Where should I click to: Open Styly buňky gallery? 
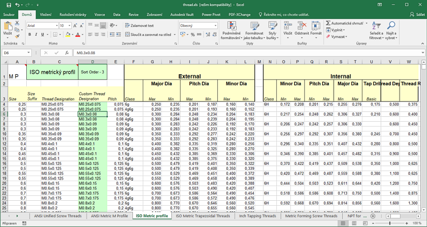(x=272, y=30)
